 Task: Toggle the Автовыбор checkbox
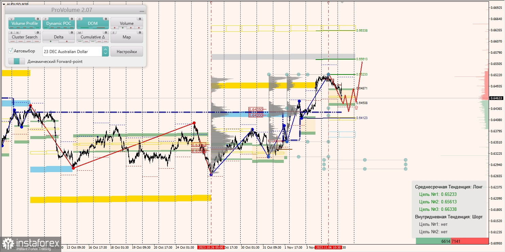11,51
